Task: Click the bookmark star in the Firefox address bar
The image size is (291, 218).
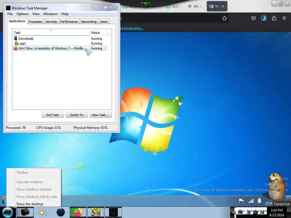Action: tap(225, 18)
